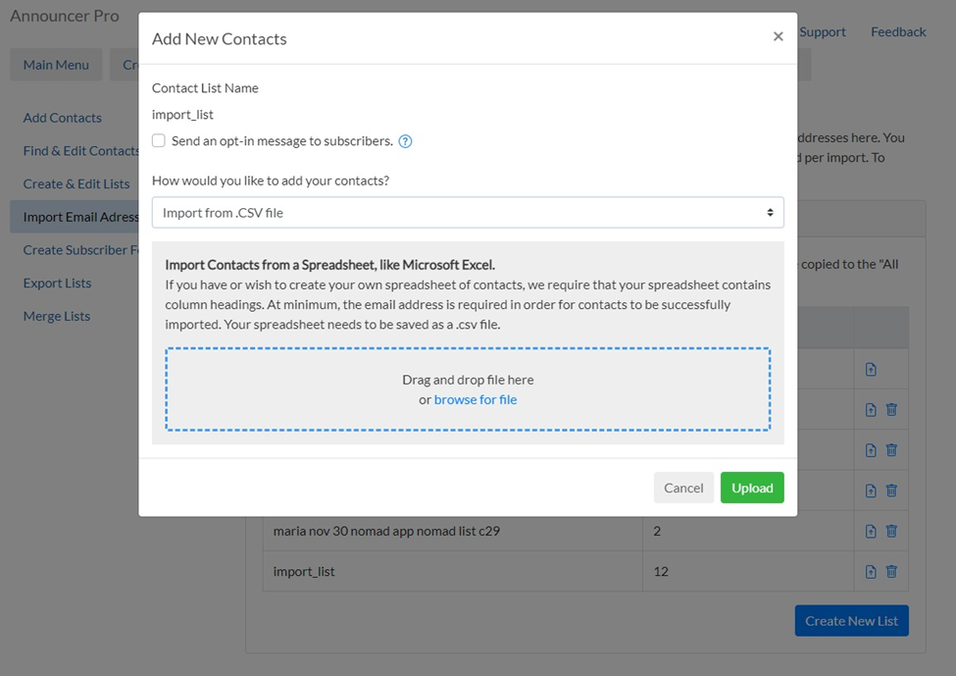
Task: Click the upload icon in first table row
Action: coord(871,369)
